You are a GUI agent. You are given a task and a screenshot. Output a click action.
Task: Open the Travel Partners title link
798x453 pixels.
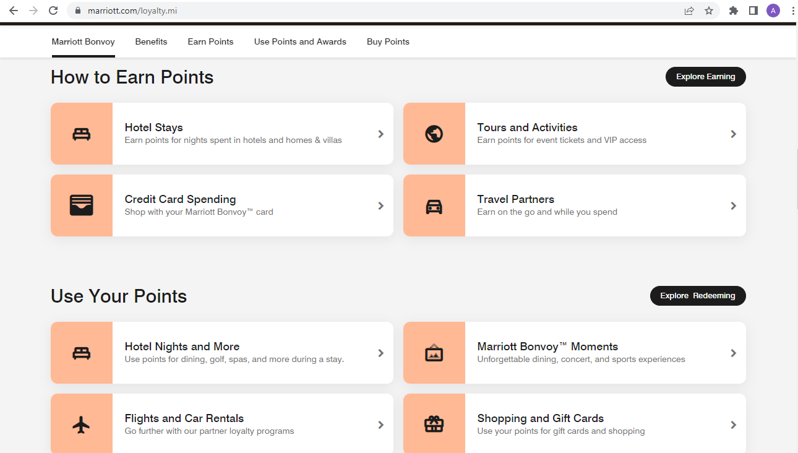coord(515,199)
